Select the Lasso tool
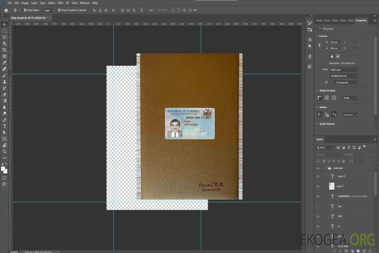379x253 pixels. [x=4, y=37]
